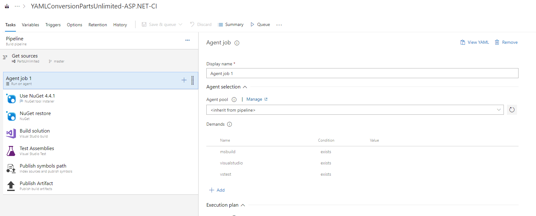Show Demands info icon
The image size is (536, 216).
click(229, 124)
